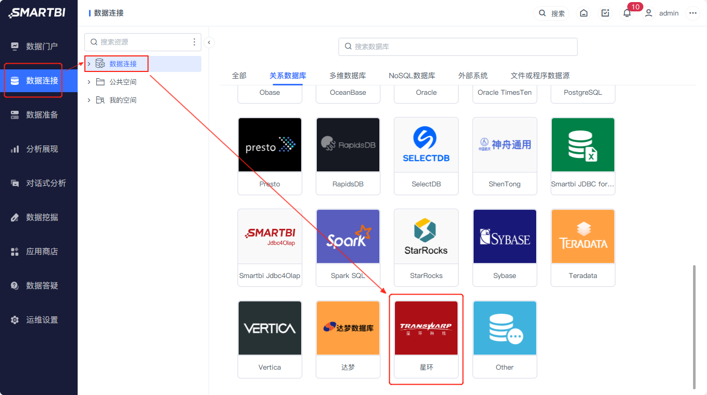Choose the Other database card
This screenshot has height=395, width=707.
[x=505, y=339]
